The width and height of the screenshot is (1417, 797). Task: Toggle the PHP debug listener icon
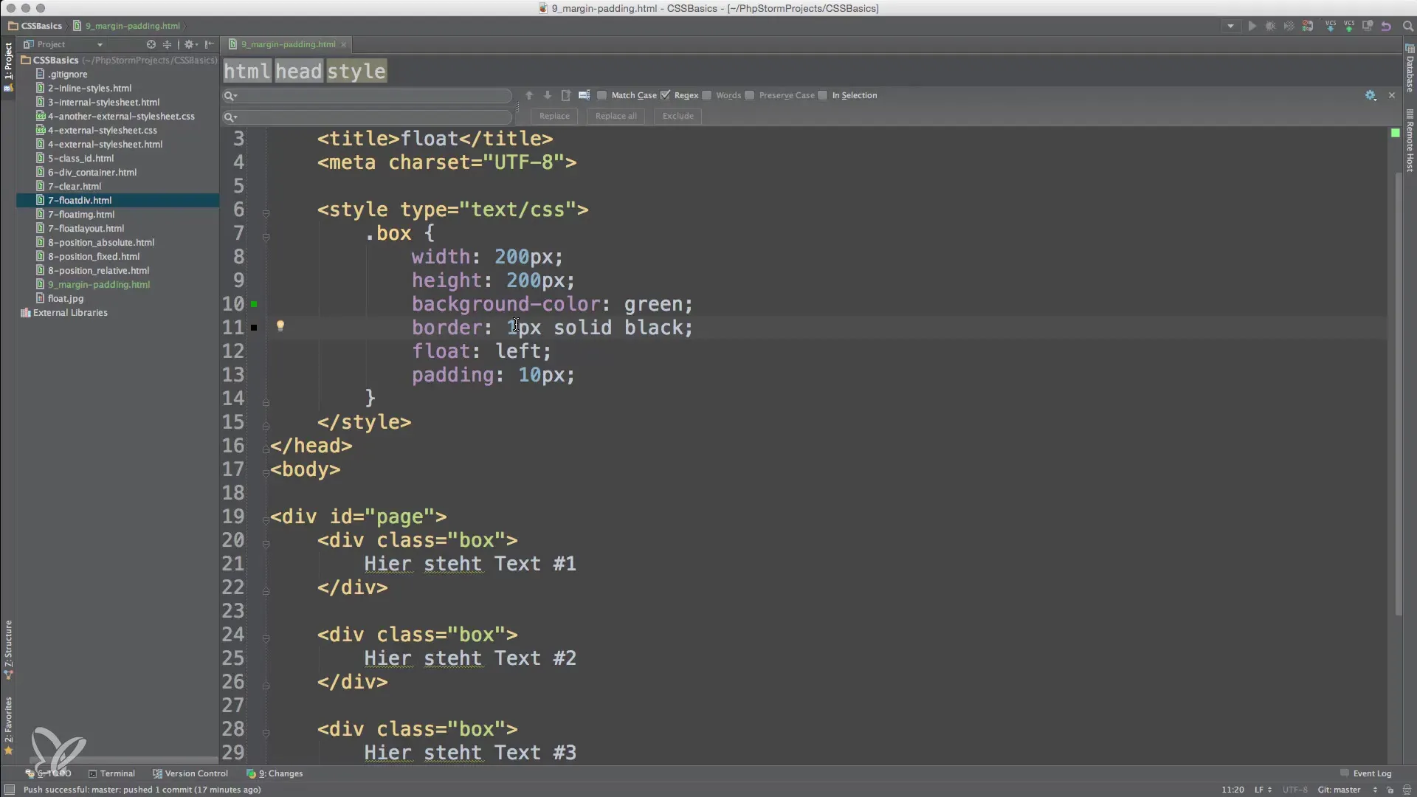tap(1308, 26)
